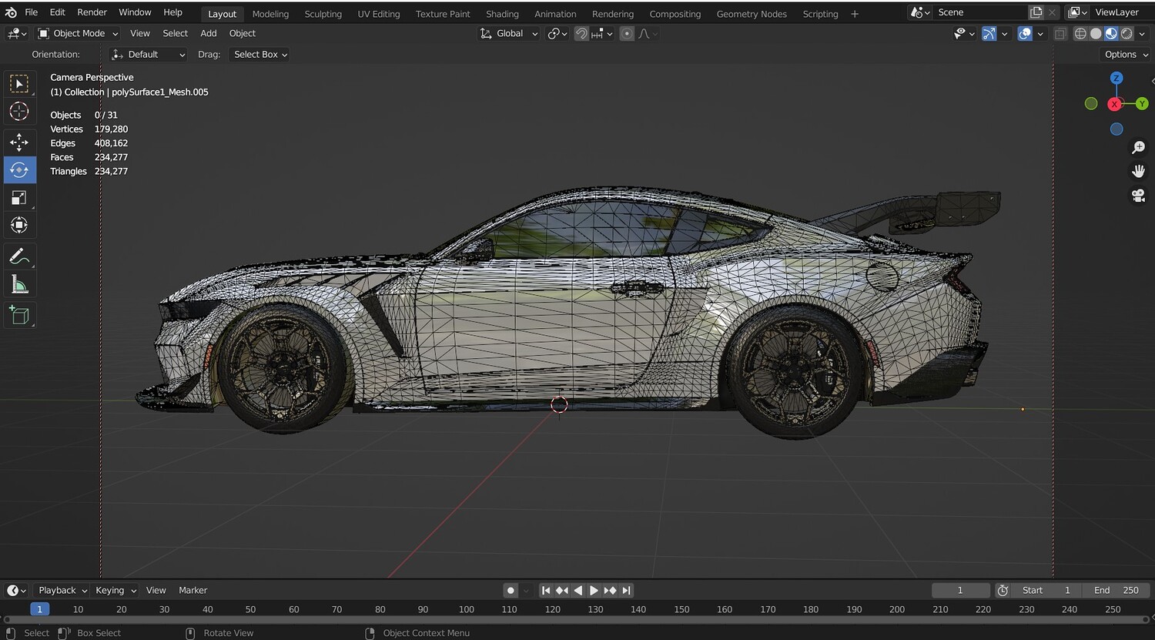
Task: Switch to the Modeling workspace tab
Action: 270,14
